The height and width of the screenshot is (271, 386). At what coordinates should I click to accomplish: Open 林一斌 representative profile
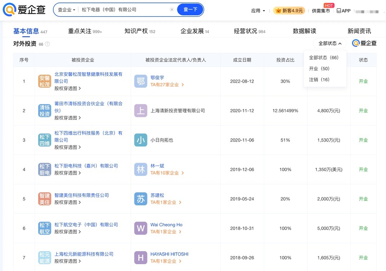pyautogui.click(x=157, y=166)
